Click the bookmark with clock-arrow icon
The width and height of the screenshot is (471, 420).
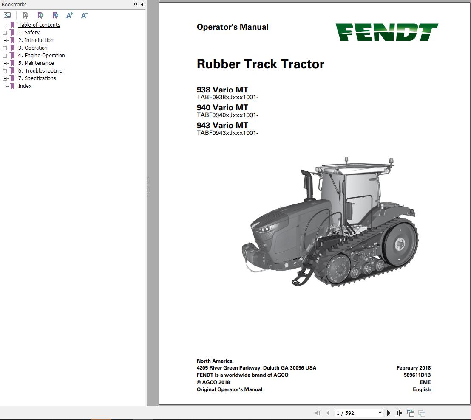(55, 15)
